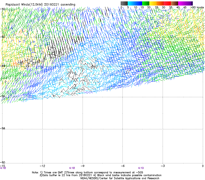This screenshot has height=180, width=205.
Task: Select the '-12' longitude axis label
Action: (x=42, y=166)
